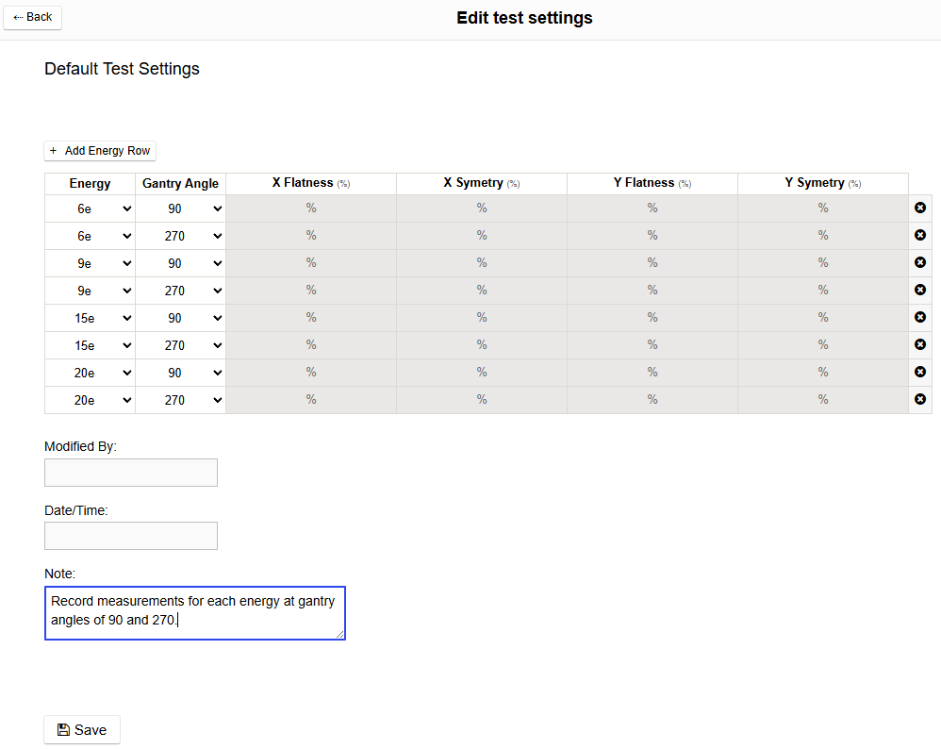Image resolution: width=941 pixels, height=749 pixels.
Task: Open the 15e Energy selector
Action: point(90,317)
